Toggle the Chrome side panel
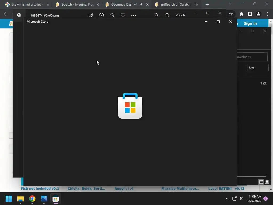The height and width of the screenshot is (205, 273). tap(250, 14)
